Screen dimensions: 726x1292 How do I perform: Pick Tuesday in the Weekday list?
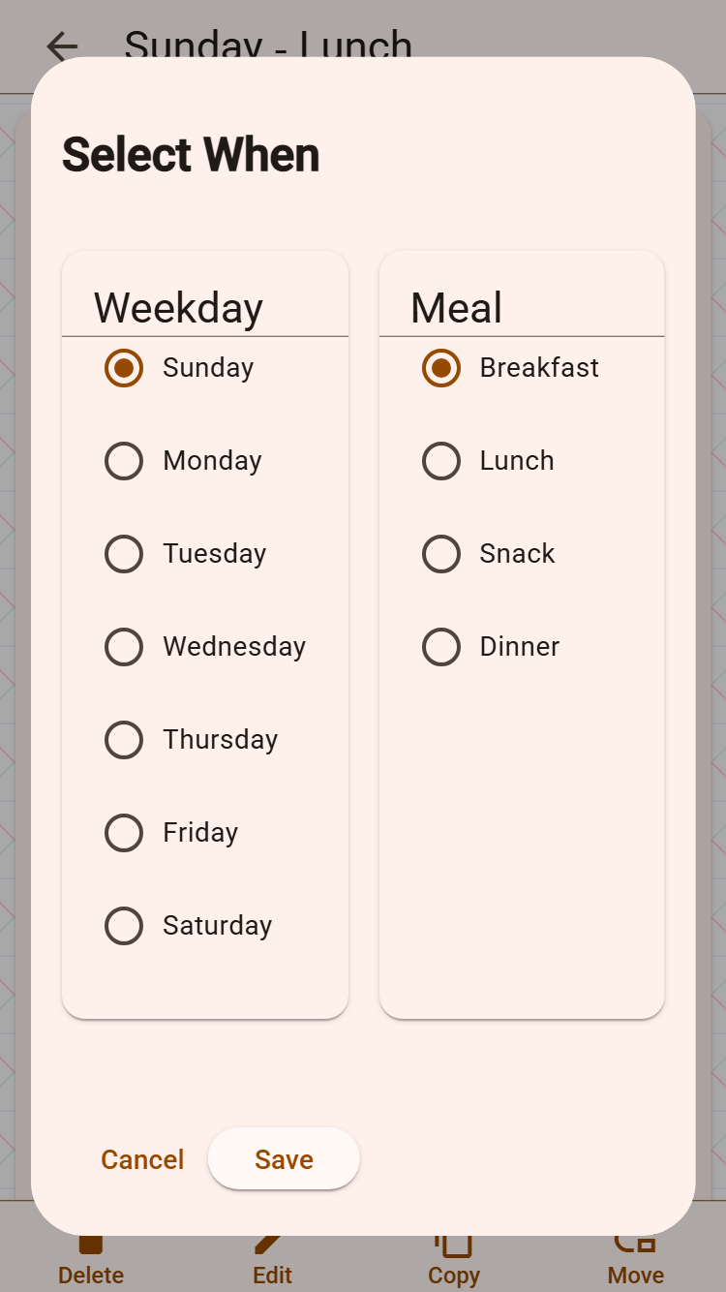tap(124, 554)
